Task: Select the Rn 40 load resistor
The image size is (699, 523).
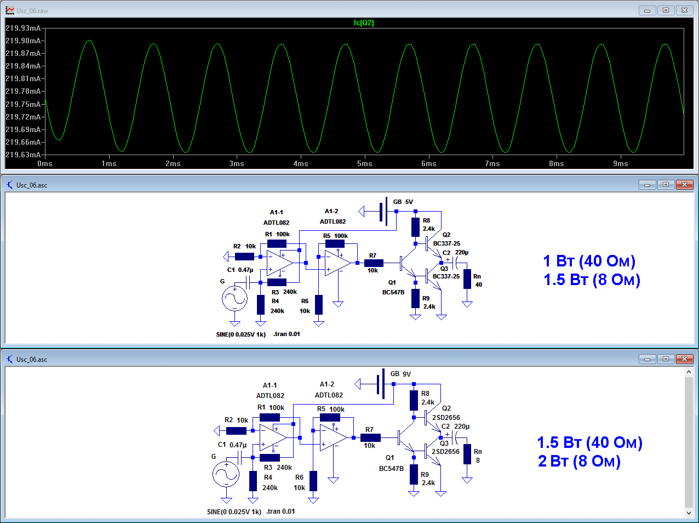Action: click(x=467, y=279)
